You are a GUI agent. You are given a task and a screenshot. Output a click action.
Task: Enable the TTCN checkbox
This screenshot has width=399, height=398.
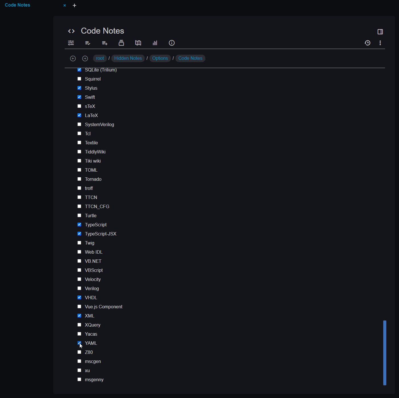click(x=79, y=197)
